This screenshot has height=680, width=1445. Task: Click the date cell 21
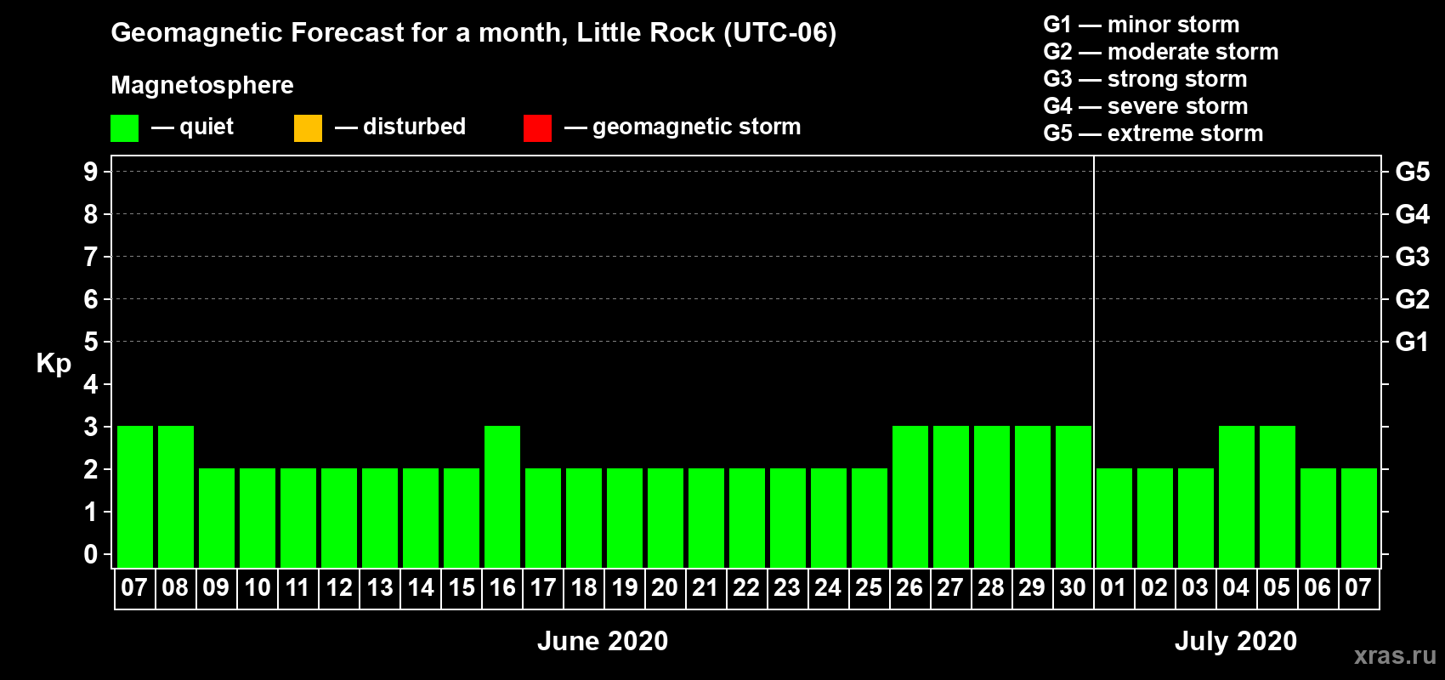pos(706,588)
